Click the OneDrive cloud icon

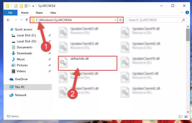point(11,79)
